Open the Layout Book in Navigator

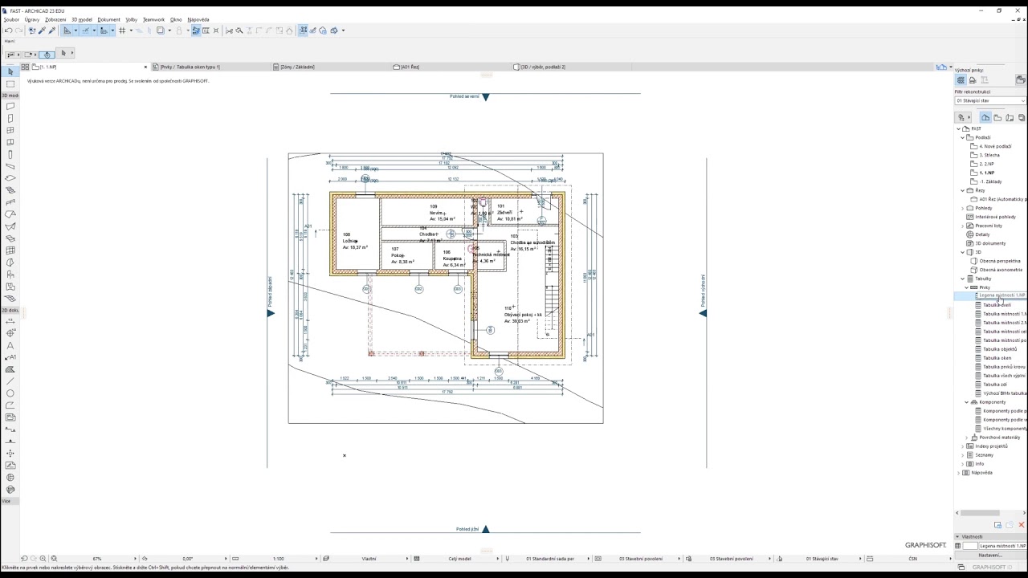point(1010,117)
